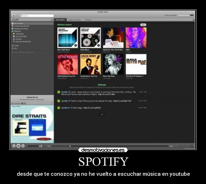Click the now playing song title
206x184 pixels.
pyautogui.click(x=32, y=97)
